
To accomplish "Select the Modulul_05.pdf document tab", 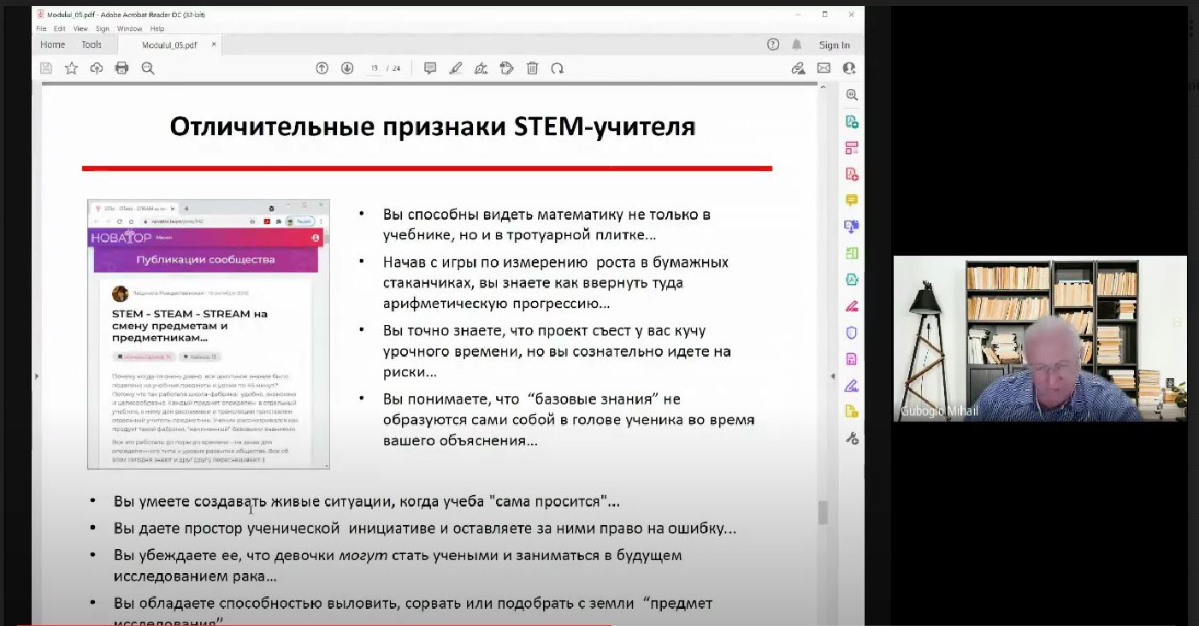I will pyautogui.click(x=168, y=45).
